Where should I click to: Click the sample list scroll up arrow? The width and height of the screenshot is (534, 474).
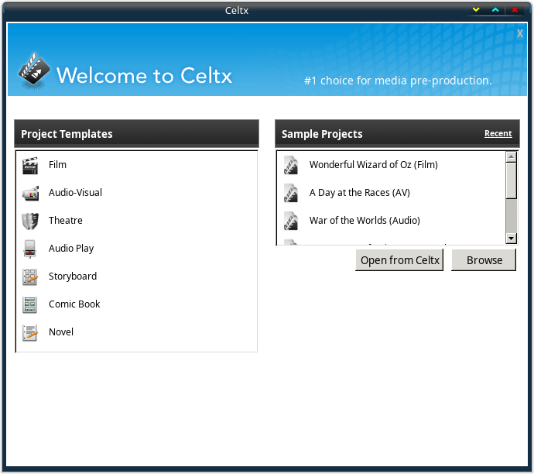(x=512, y=156)
